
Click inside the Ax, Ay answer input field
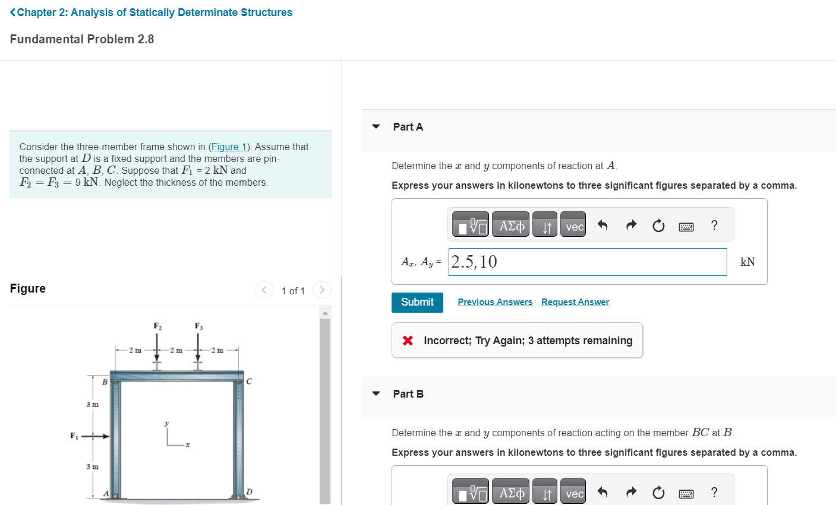587,261
